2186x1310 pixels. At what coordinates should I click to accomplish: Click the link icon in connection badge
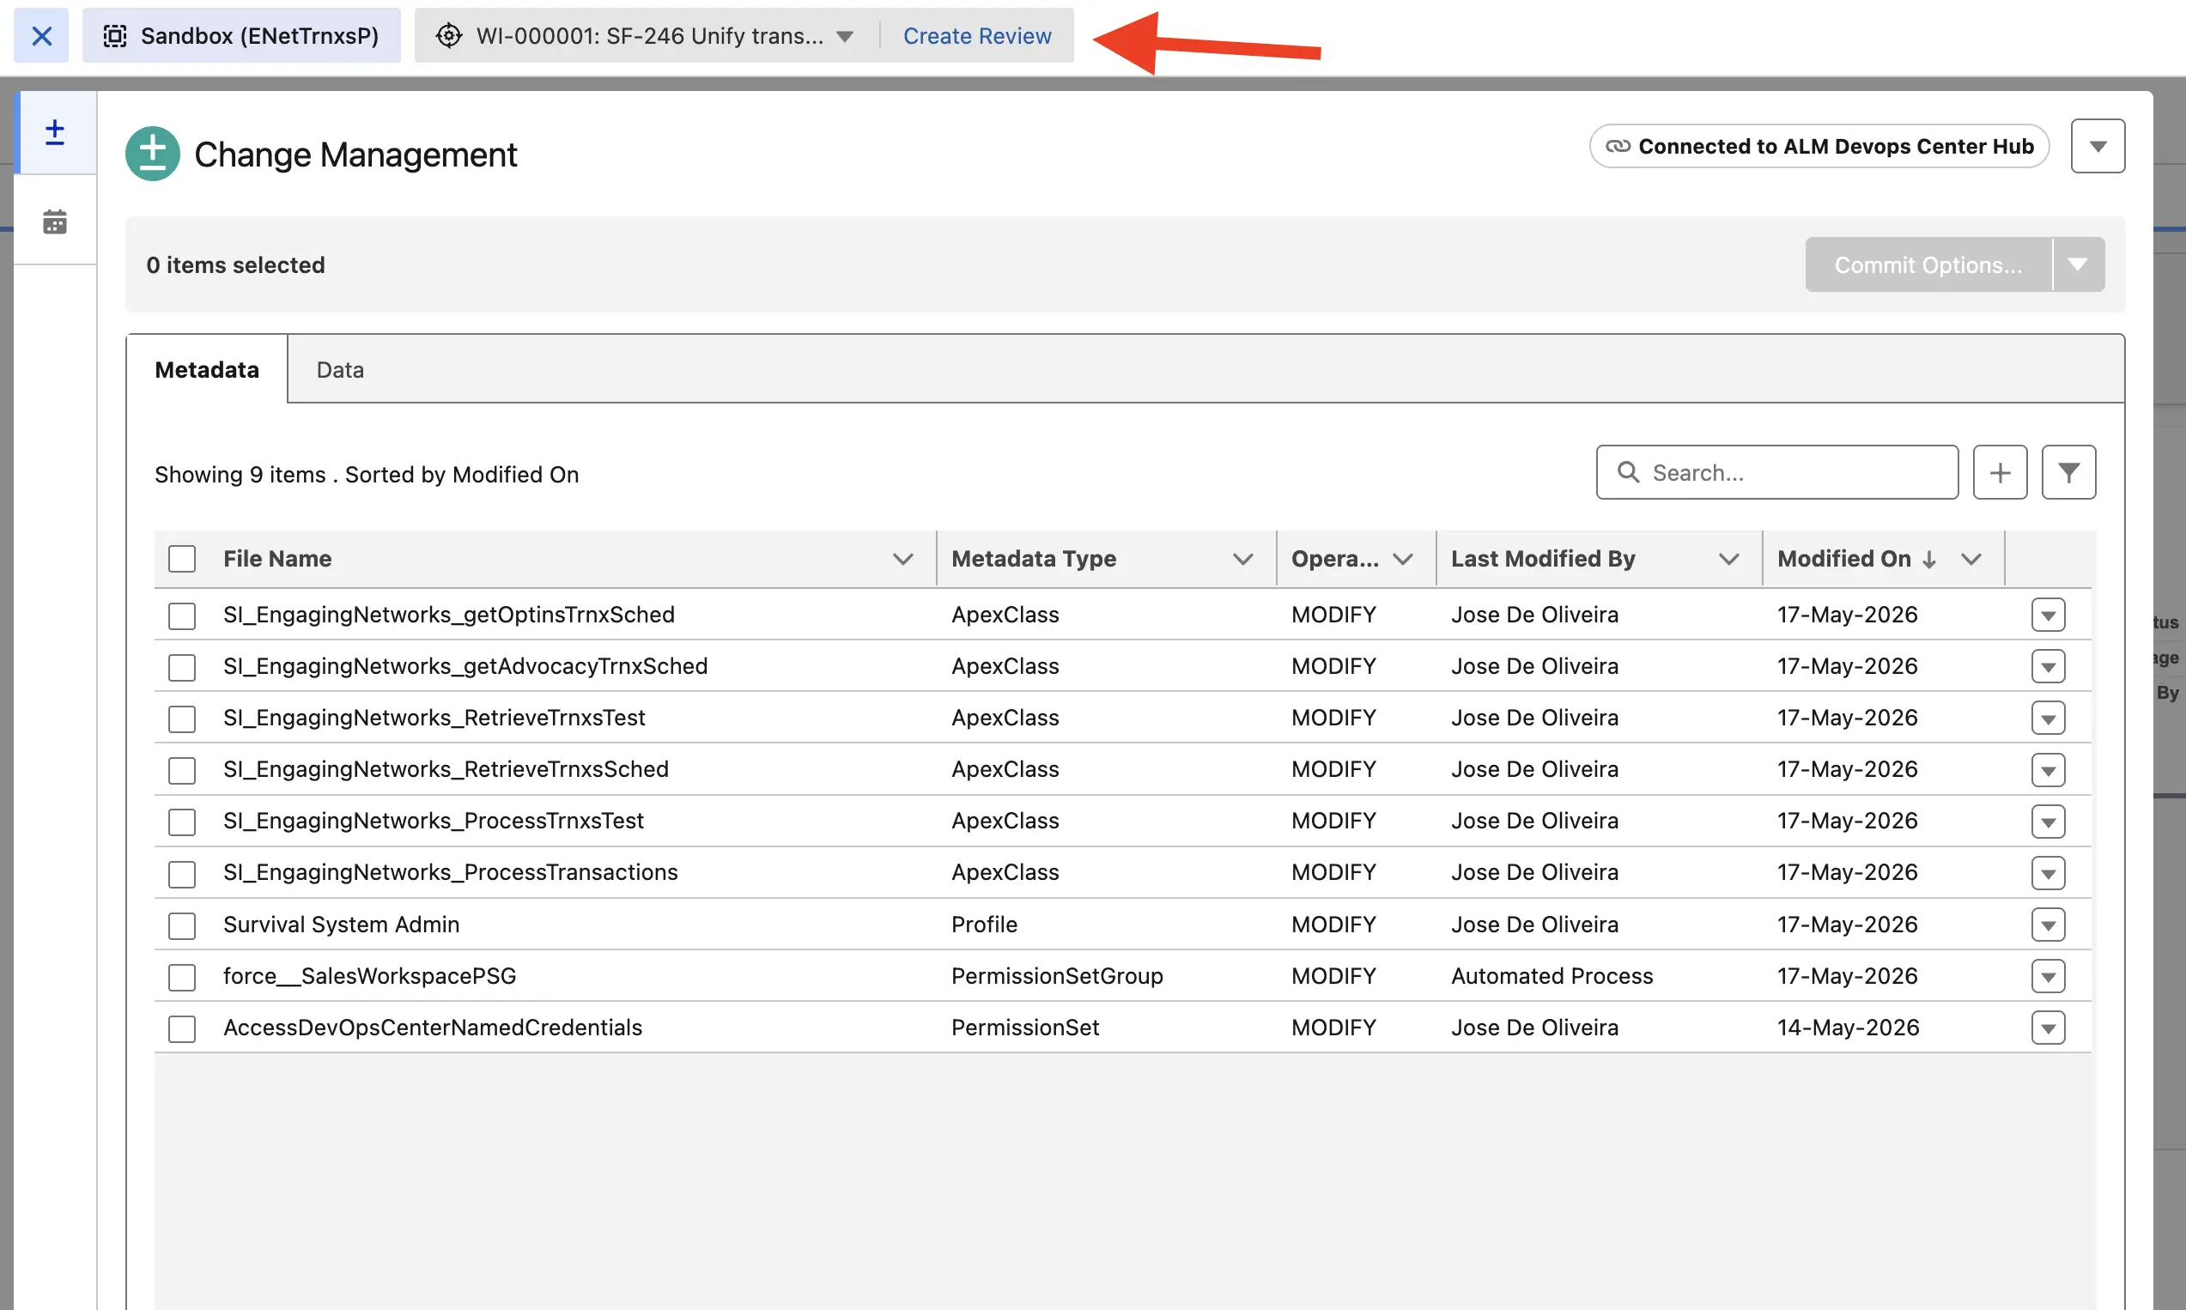pos(1618,146)
